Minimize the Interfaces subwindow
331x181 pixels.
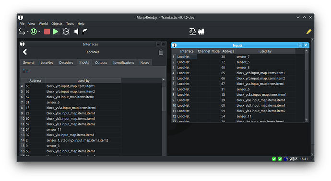tap(158, 44)
